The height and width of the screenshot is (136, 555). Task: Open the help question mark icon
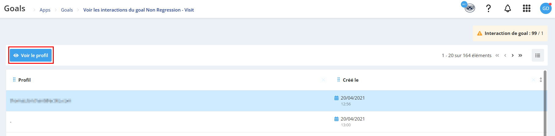488,8
